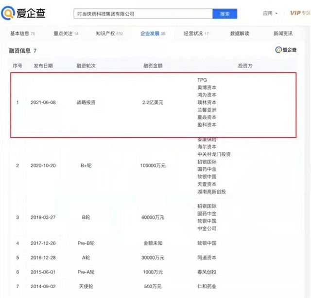Click the amount 500万元

[153, 286]
